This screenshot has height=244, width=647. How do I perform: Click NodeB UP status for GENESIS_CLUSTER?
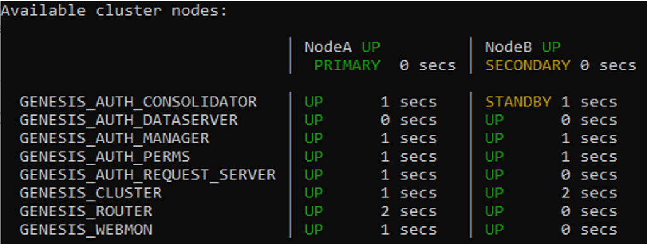(x=494, y=193)
